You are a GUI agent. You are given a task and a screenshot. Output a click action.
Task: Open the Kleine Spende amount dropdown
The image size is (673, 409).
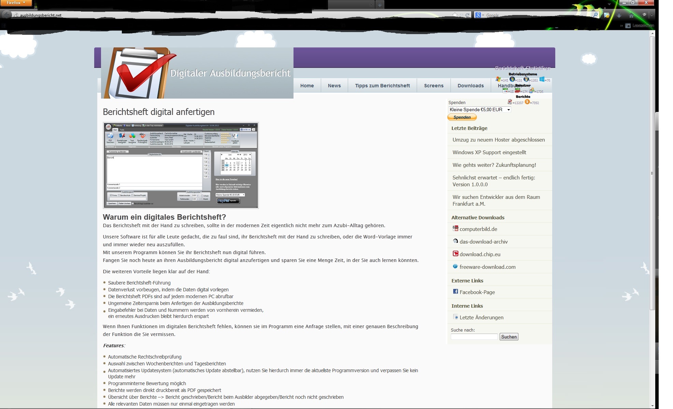click(479, 109)
